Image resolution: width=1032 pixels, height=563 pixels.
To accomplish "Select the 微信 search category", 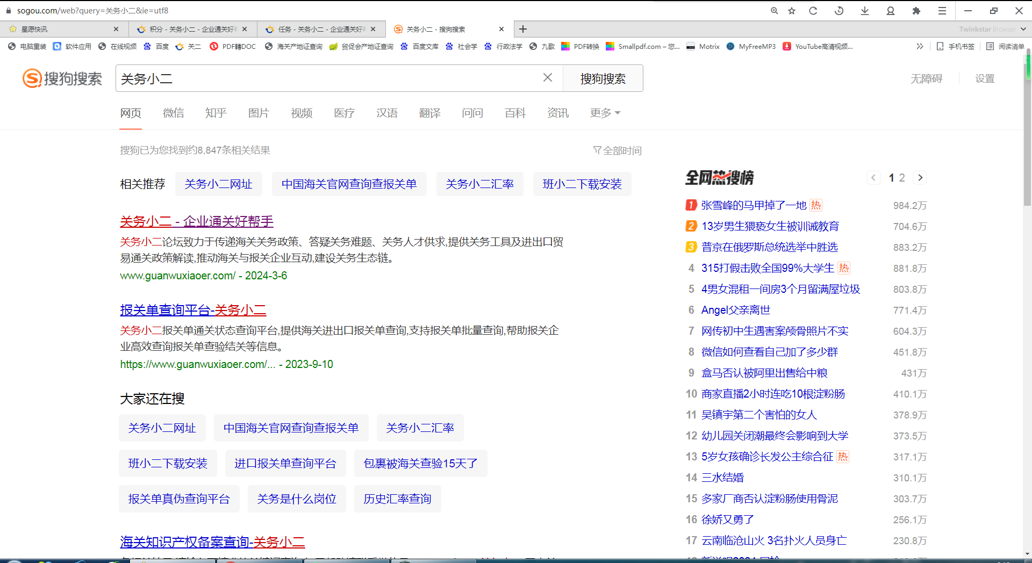I will (x=174, y=113).
